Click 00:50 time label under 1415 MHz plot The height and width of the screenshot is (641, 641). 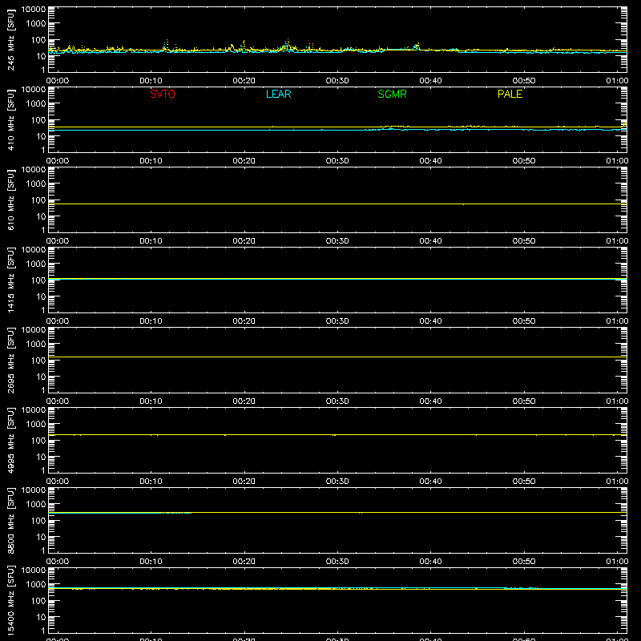[x=524, y=321]
